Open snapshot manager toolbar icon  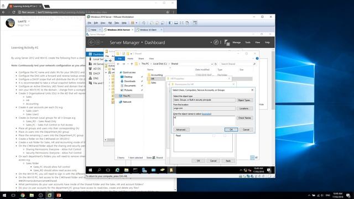(x=163, y=23)
